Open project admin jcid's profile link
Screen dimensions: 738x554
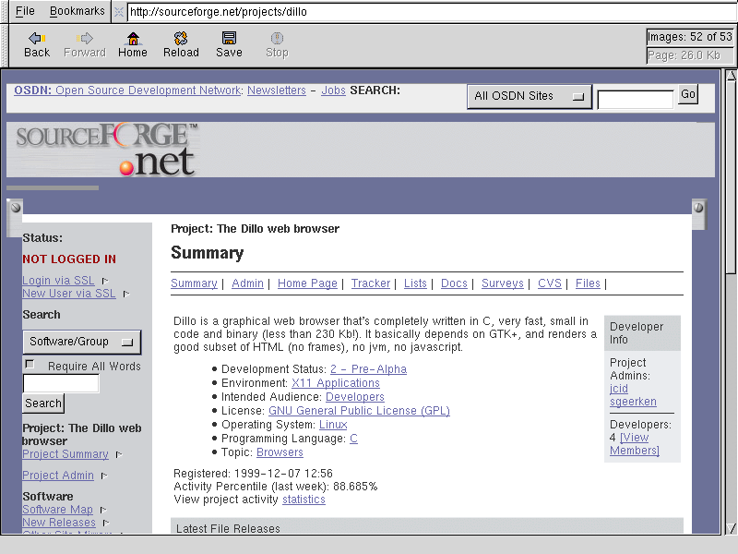point(618,389)
